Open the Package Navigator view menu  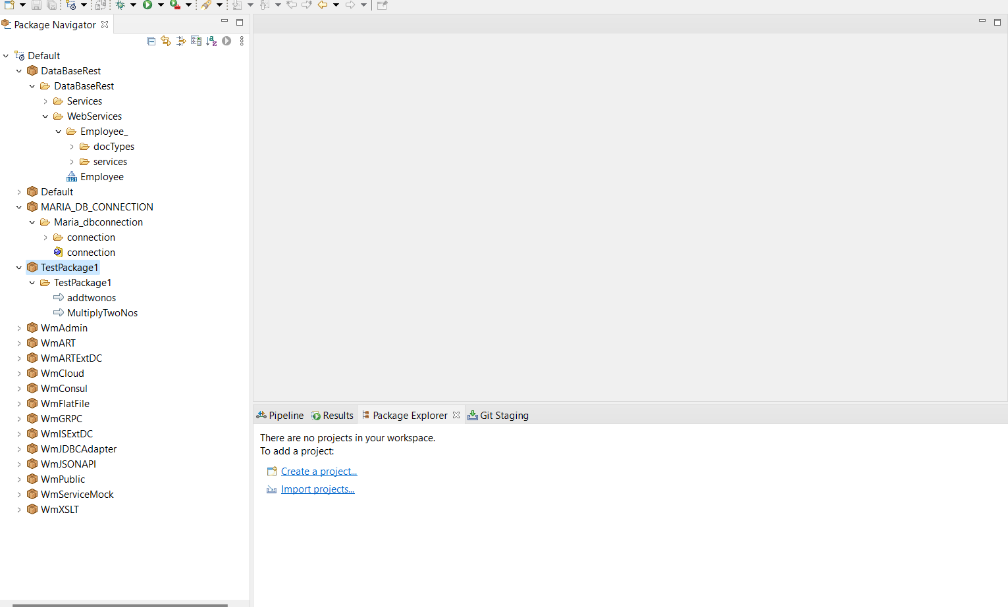(241, 41)
